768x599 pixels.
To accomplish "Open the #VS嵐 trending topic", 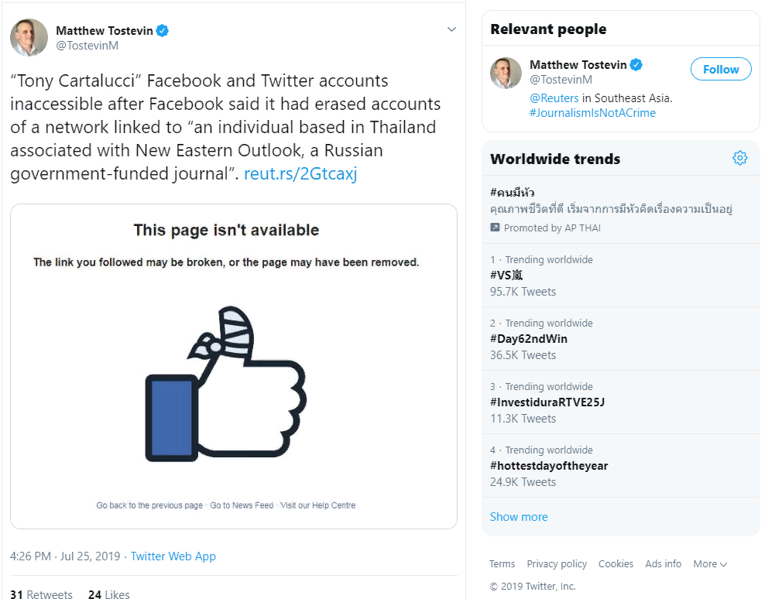I will pyautogui.click(x=507, y=276).
